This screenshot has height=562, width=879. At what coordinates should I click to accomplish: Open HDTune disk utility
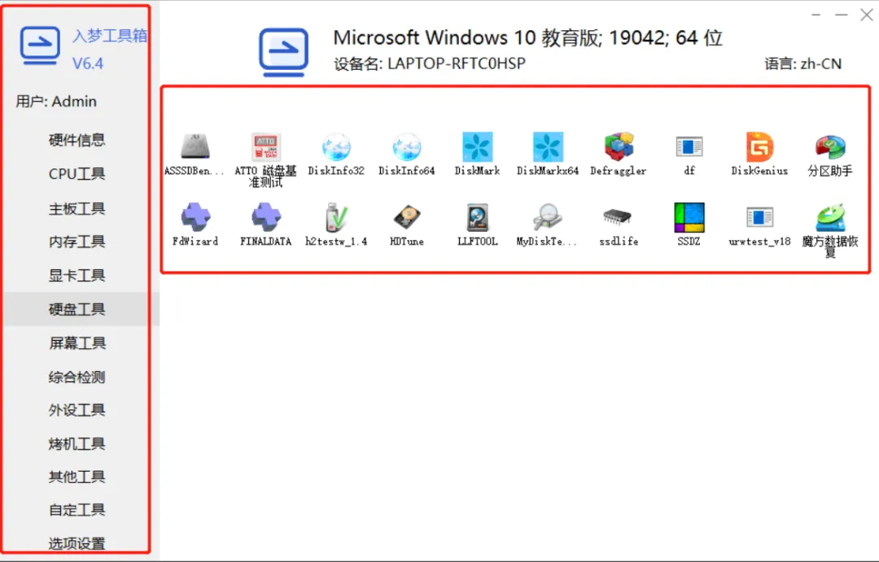(x=407, y=217)
